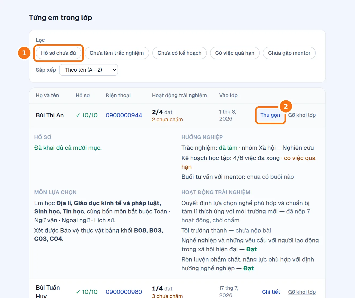Select the student name "Bùi Tuấn Huy"
Image resolution: width=355 pixels, height=298 pixels.
48,291
